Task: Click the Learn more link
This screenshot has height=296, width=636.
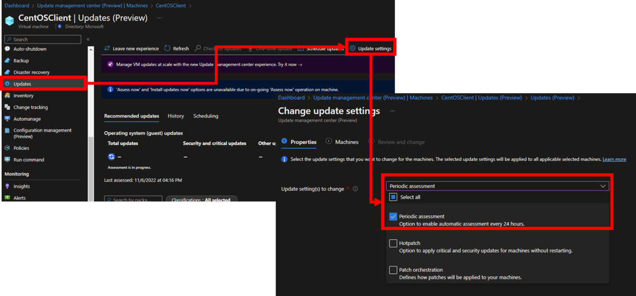Action: click(614, 159)
